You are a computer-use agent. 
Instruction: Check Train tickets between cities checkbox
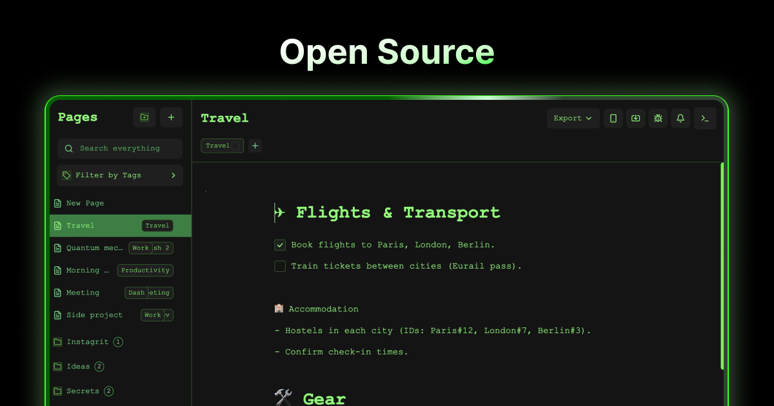point(280,266)
